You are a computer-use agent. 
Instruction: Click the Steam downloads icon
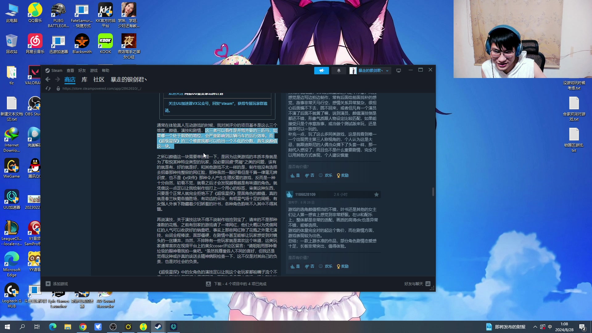click(208, 284)
